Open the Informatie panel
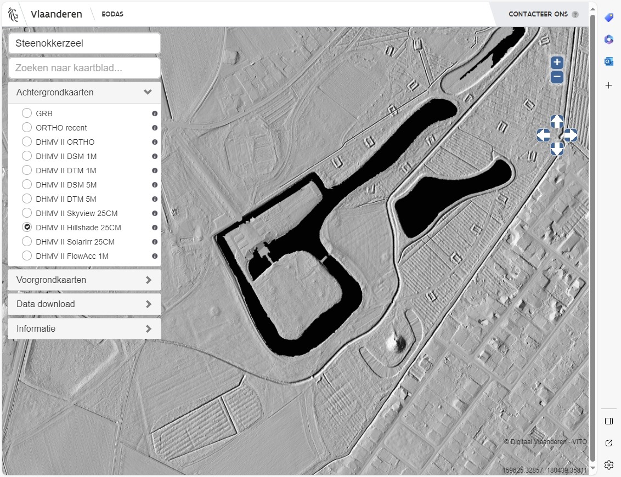 (84, 329)
